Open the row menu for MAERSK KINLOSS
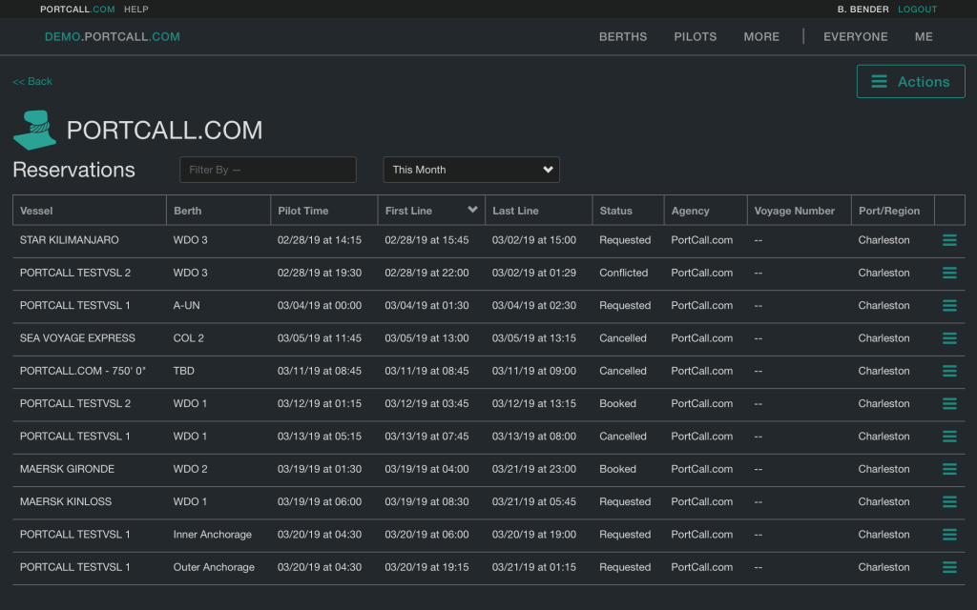 tap(949, 501)
